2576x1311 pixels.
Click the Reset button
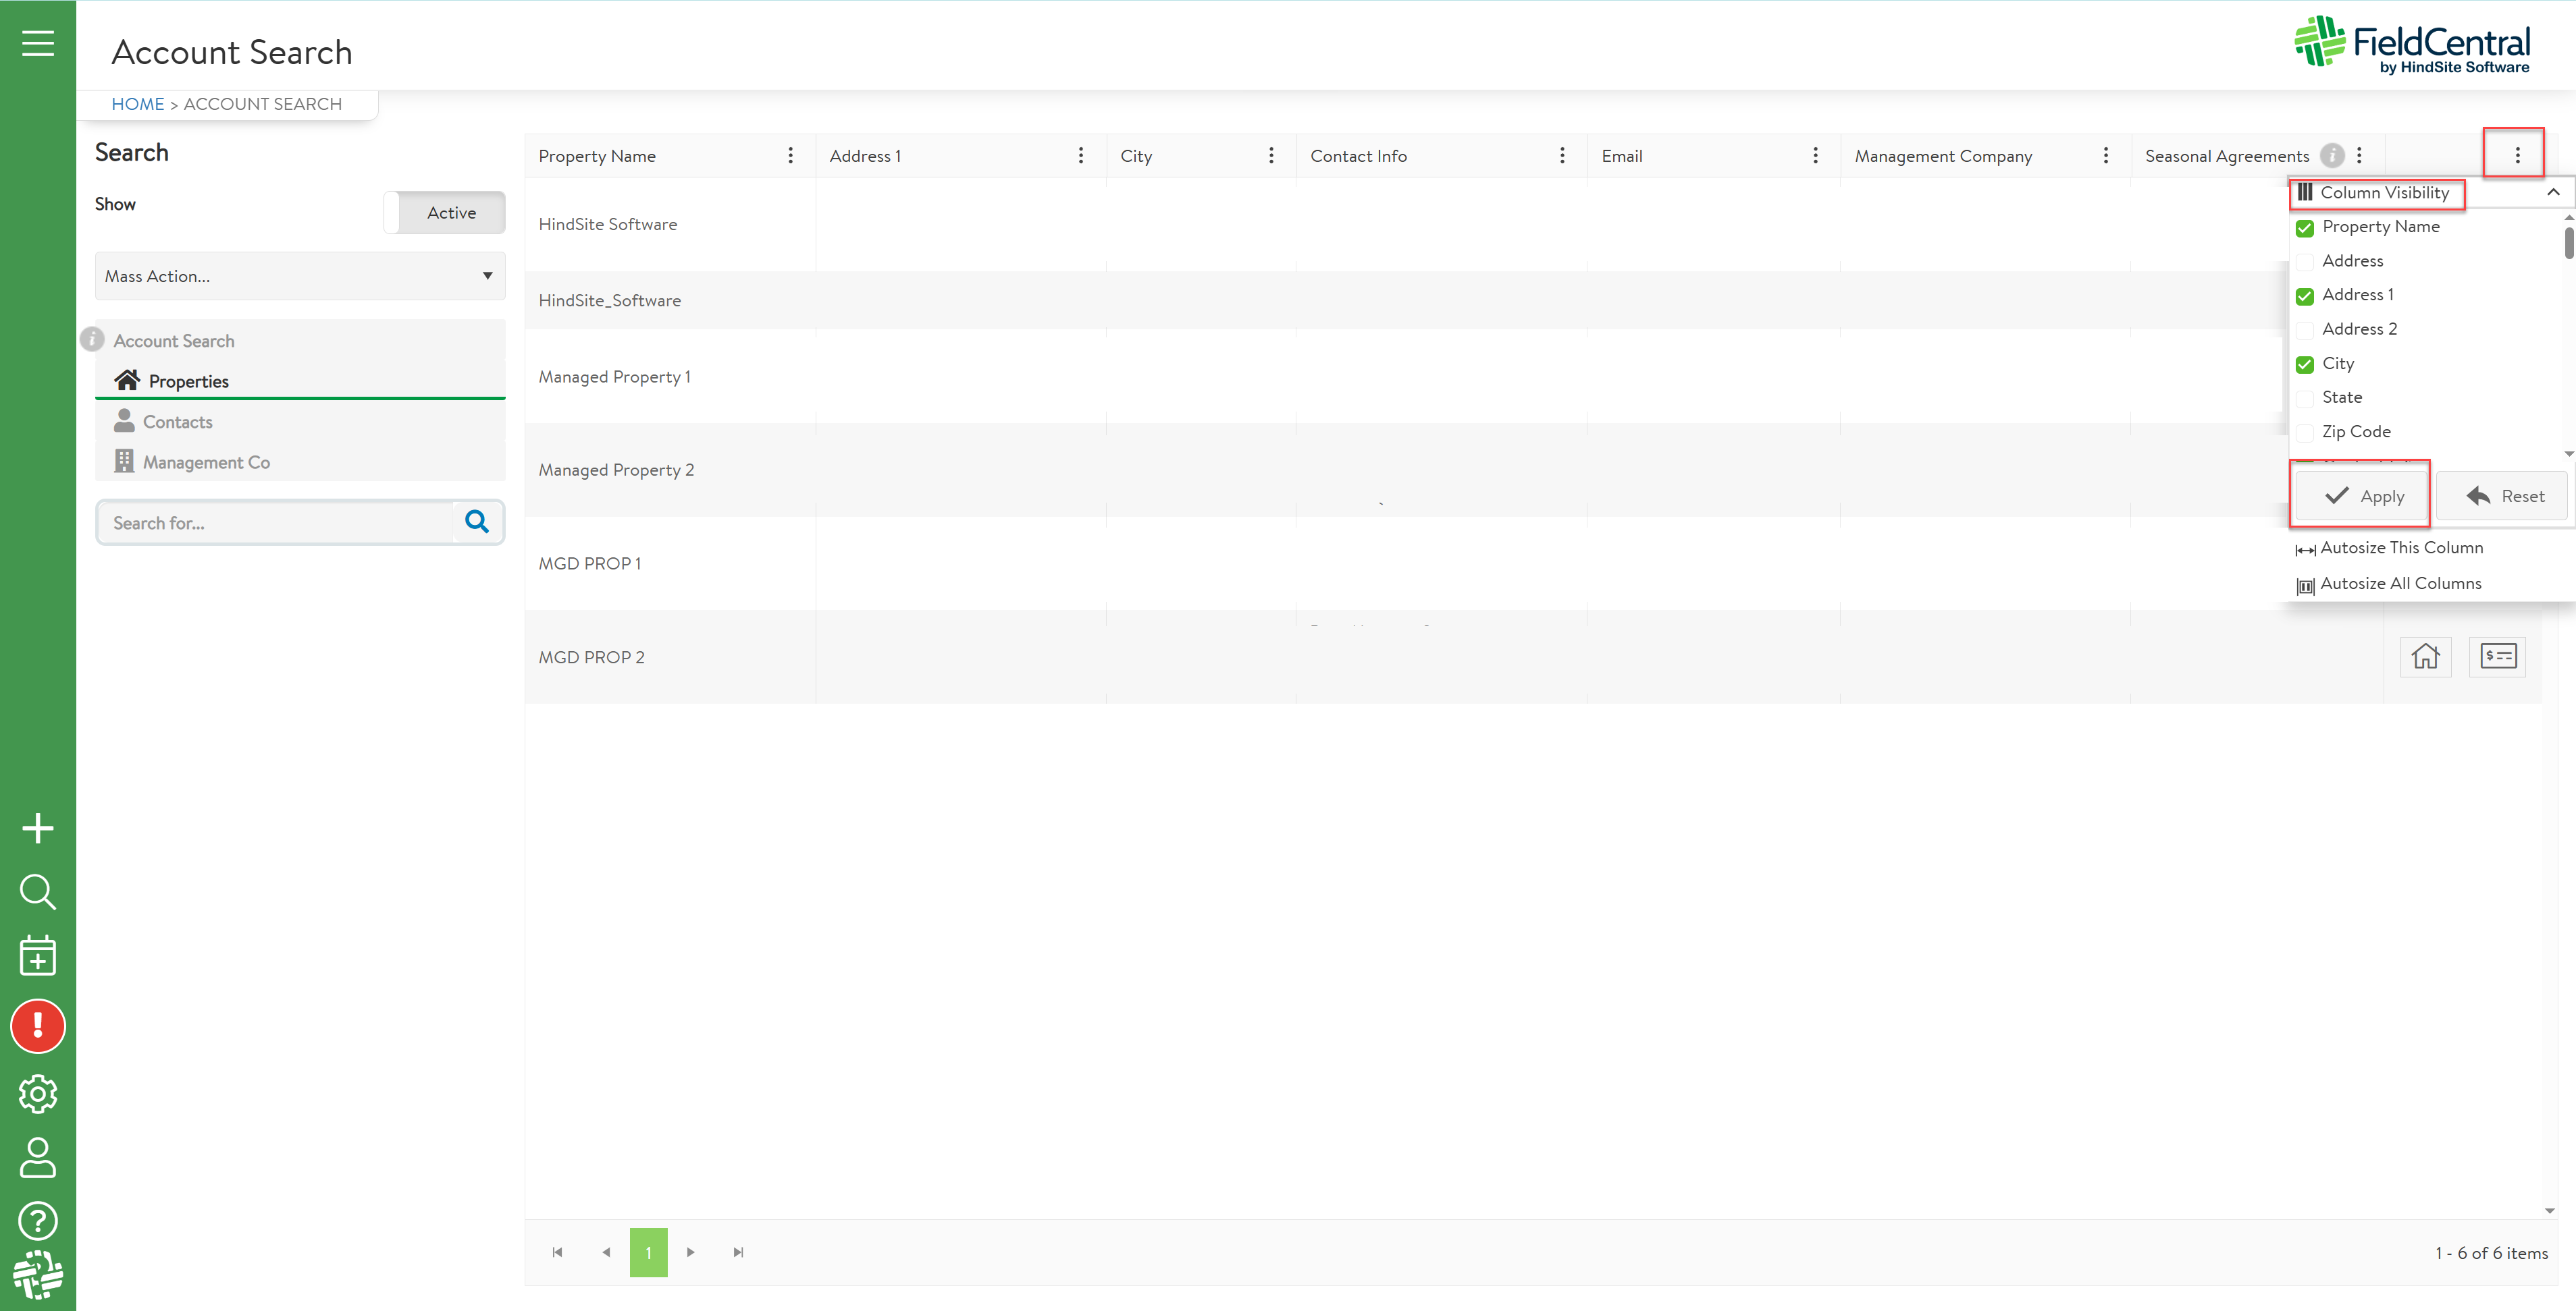tap(2502, 496)
